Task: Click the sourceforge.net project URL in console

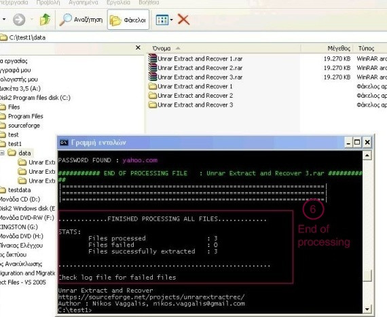Action: point(151,297)
